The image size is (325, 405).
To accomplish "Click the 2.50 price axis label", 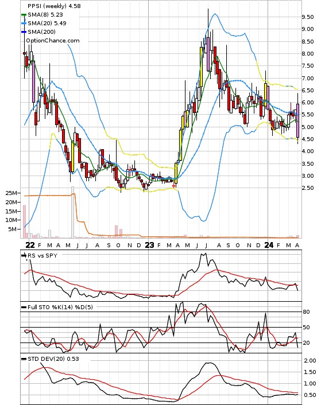I will point(308,188).
